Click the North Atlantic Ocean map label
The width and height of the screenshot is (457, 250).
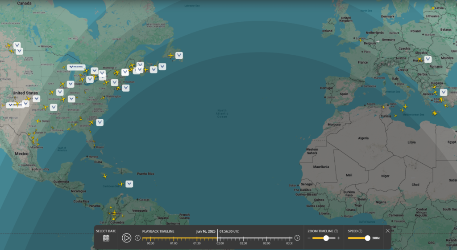[x=222, y=113]
